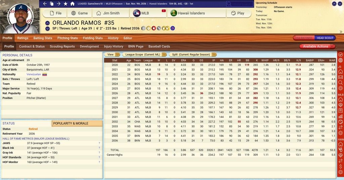Click the player search field
Viewport: 344px width, 180px height.
point(240,4)
